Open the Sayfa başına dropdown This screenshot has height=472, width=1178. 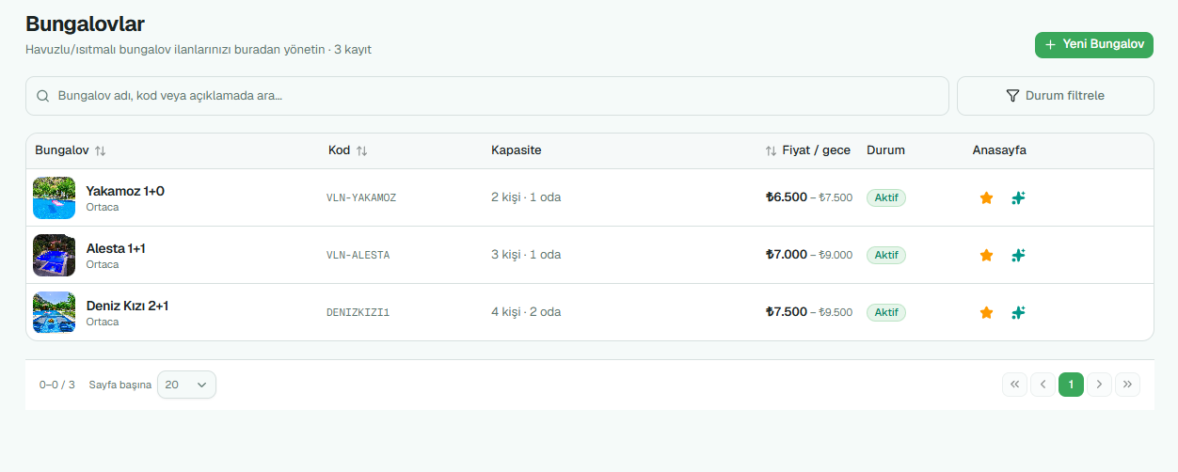click(x=186, y=385)
